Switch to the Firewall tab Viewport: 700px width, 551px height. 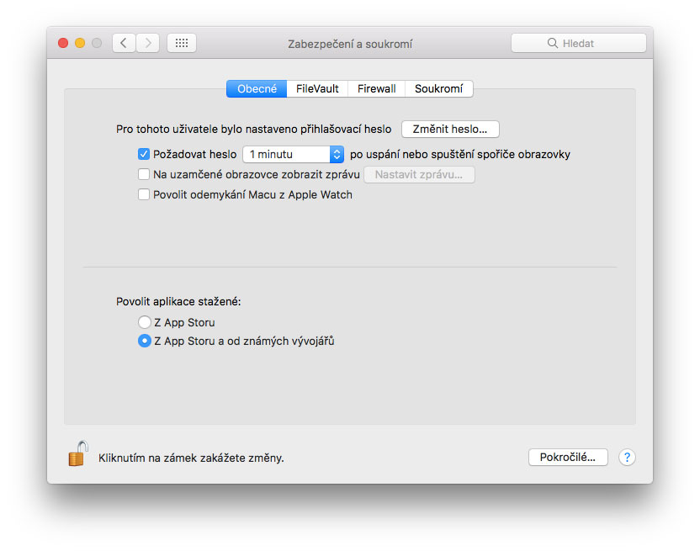coord(376,89)
